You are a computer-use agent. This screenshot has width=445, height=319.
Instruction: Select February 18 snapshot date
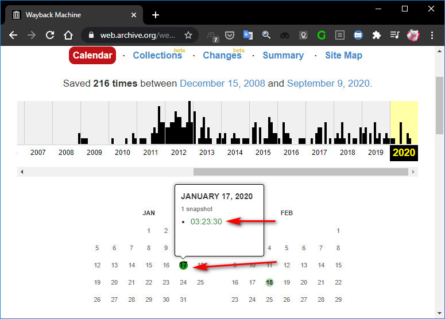point(269,282)
